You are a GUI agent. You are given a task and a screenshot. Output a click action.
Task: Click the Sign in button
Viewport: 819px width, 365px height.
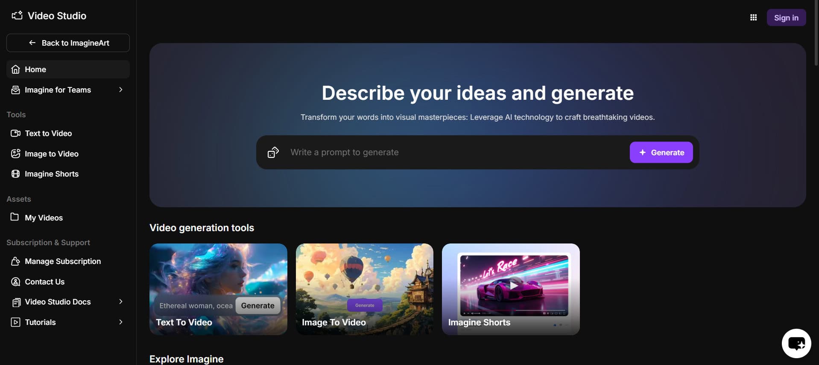(x=786, y=17)
